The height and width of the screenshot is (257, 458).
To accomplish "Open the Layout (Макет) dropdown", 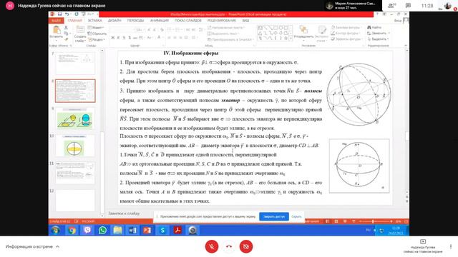I will [96, 28].
